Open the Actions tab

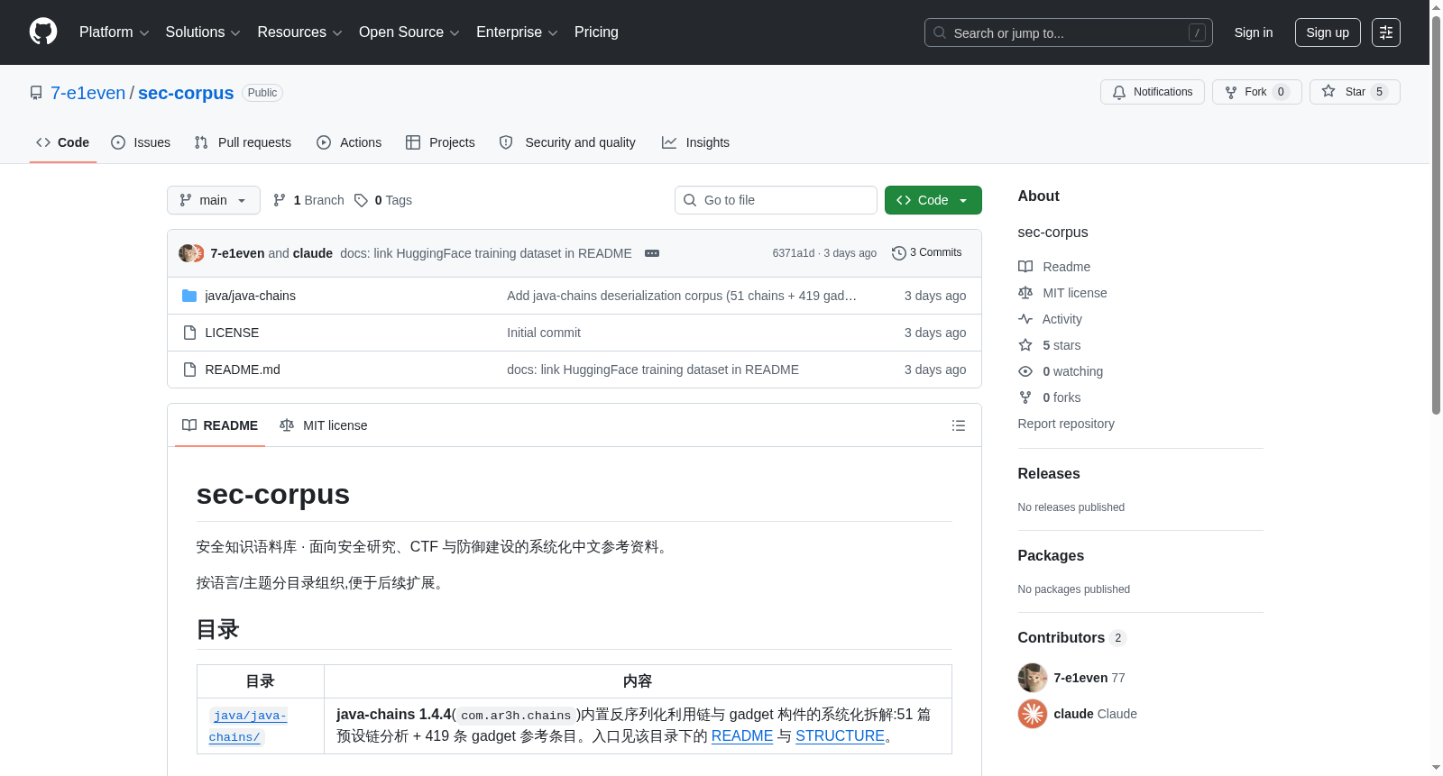click(349, 142)
